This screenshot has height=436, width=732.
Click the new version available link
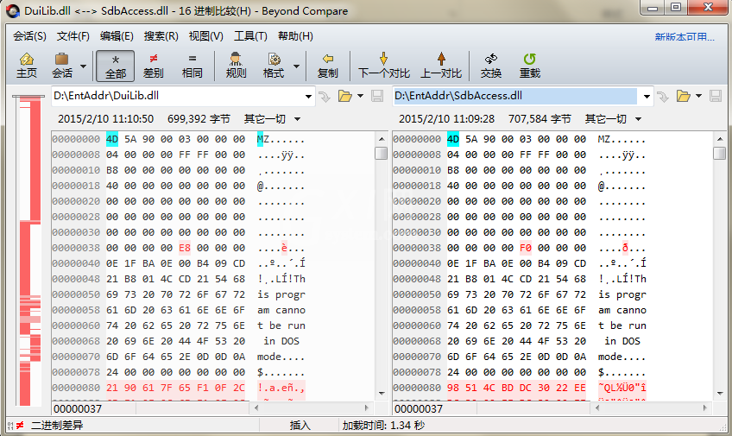(x=685, y=37)
